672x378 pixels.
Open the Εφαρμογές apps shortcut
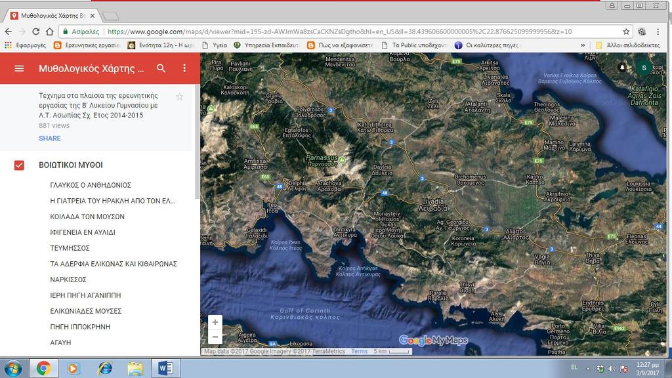coord(26,45)
